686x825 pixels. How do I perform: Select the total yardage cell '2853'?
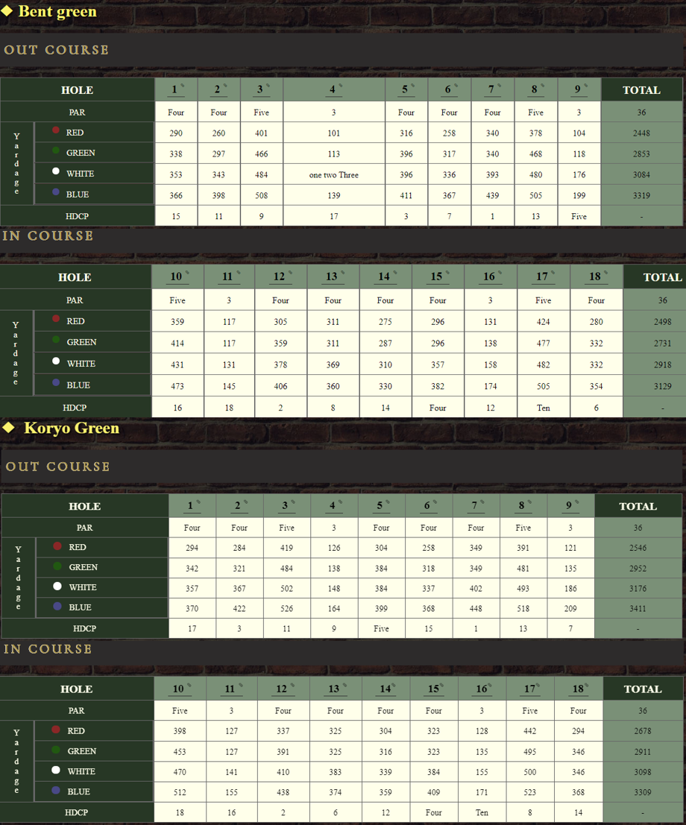(641, 154)
